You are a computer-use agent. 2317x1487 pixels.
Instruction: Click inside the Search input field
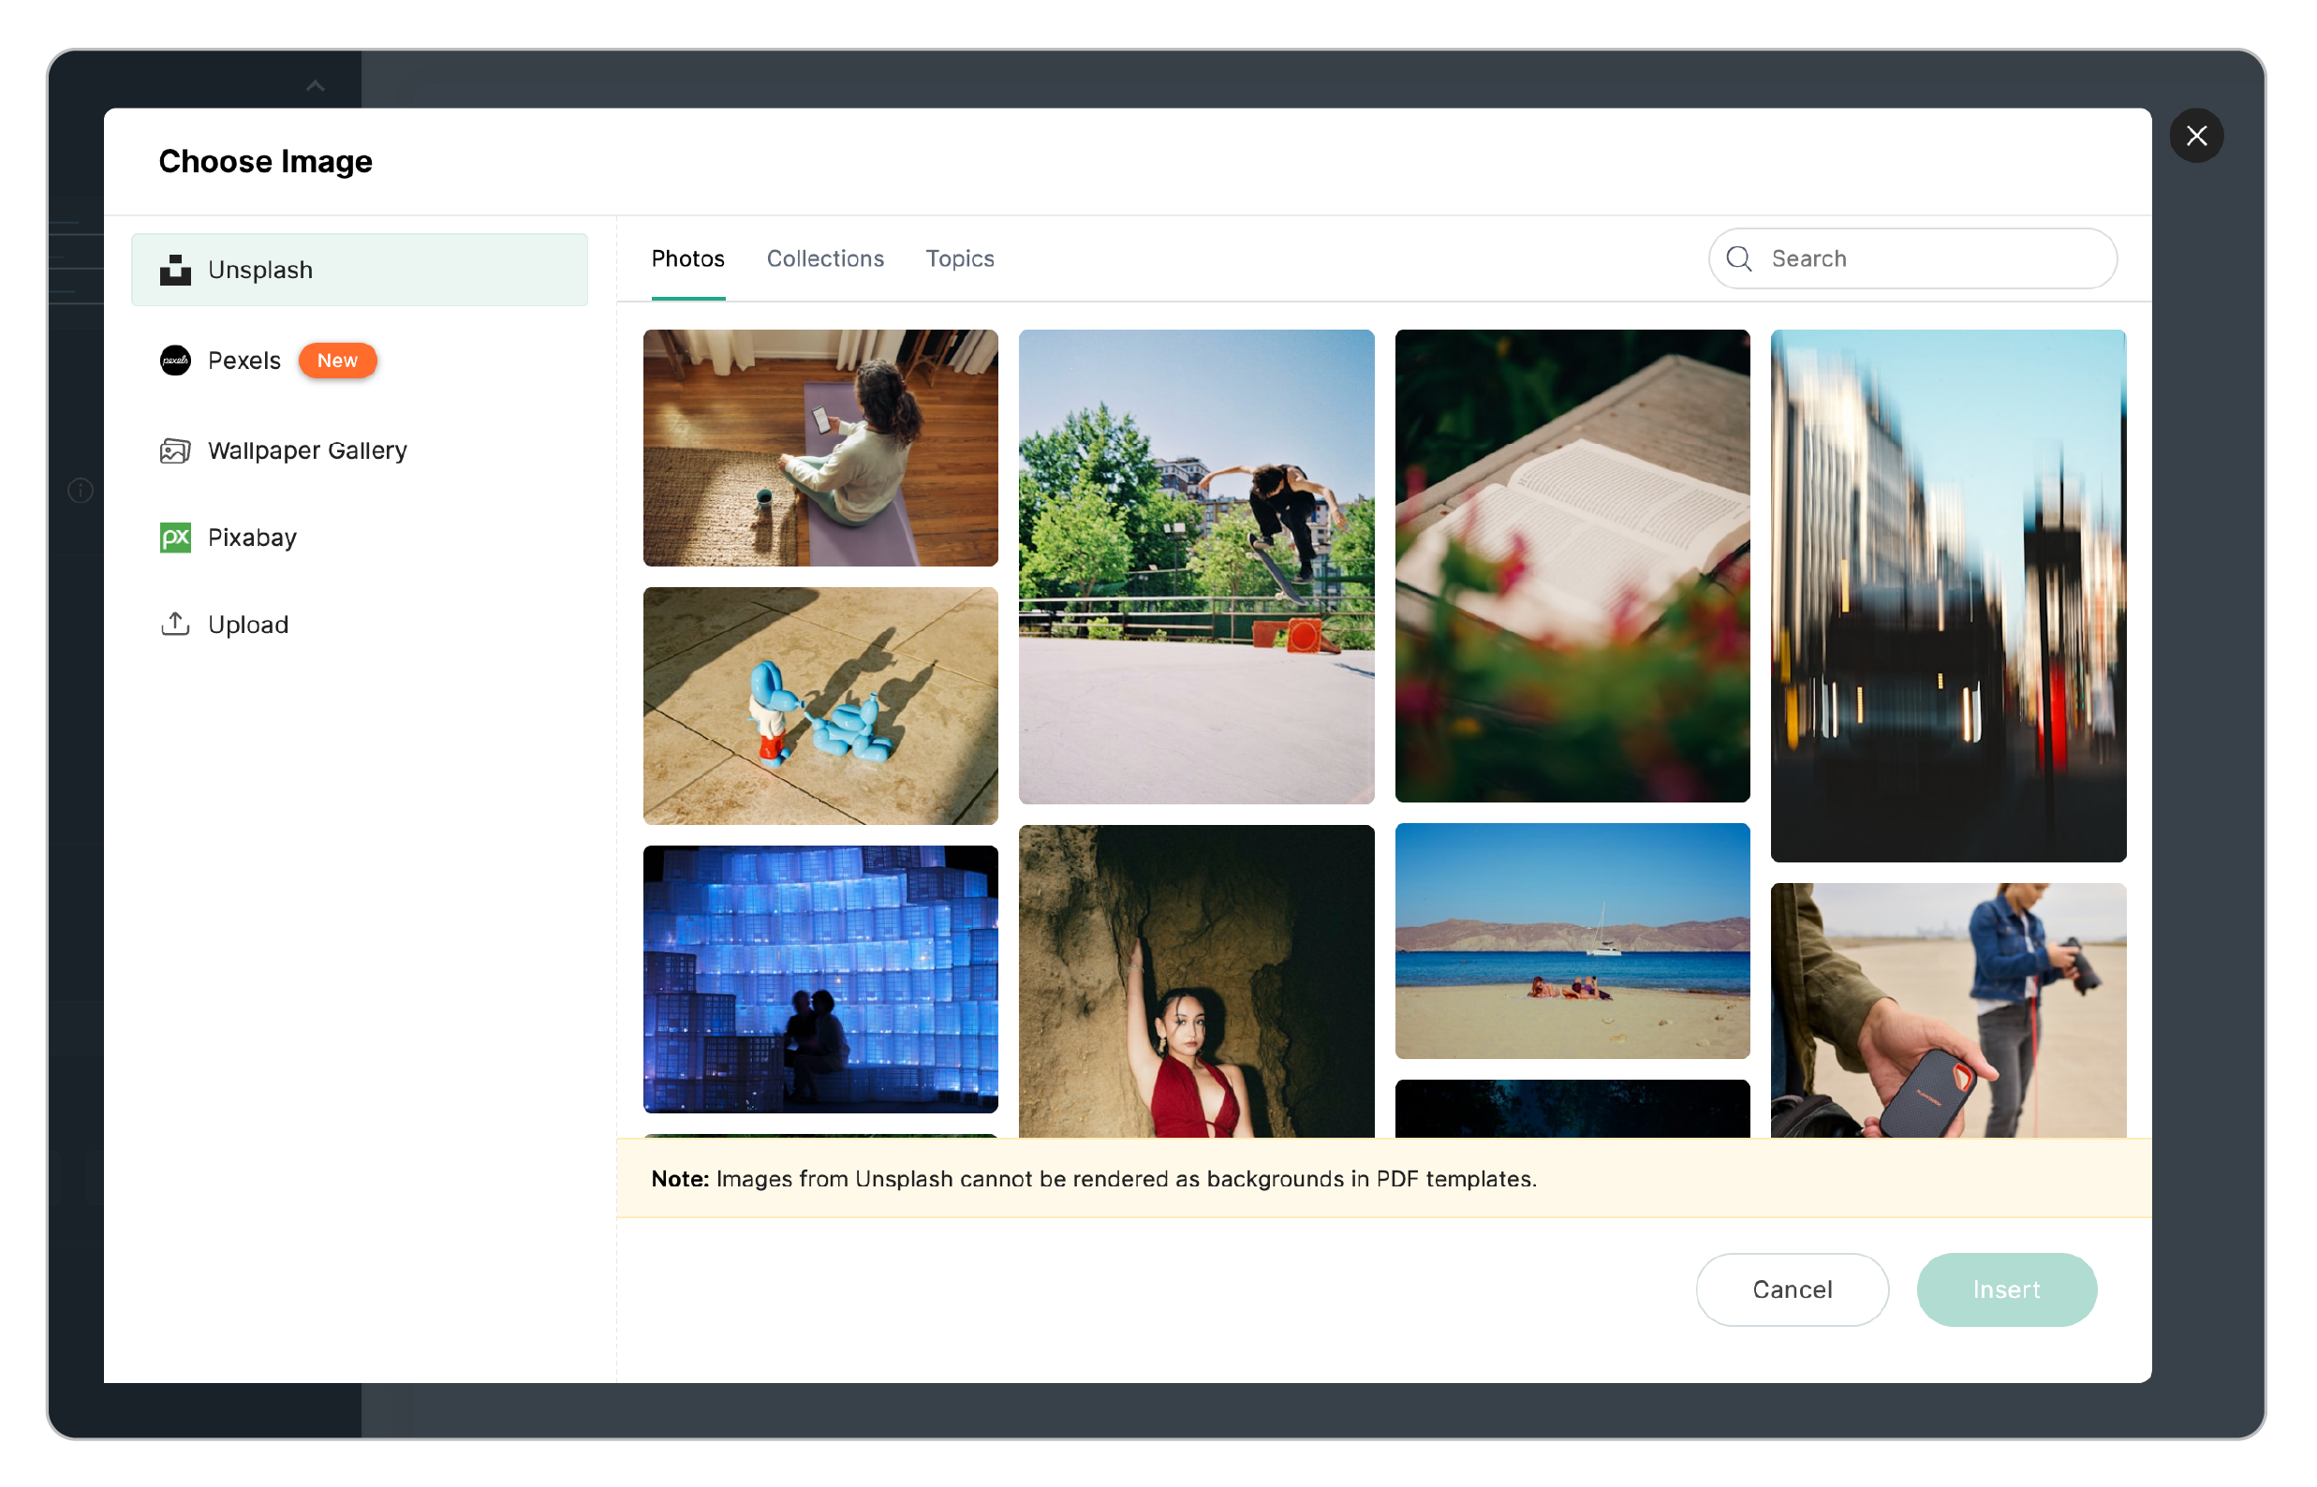click(x=1912, y=258)
